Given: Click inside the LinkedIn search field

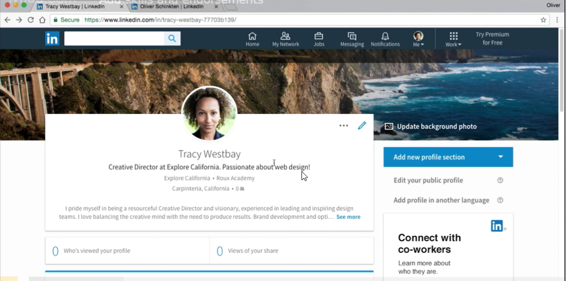Looking at the screenshot, I should click(114, 38).
